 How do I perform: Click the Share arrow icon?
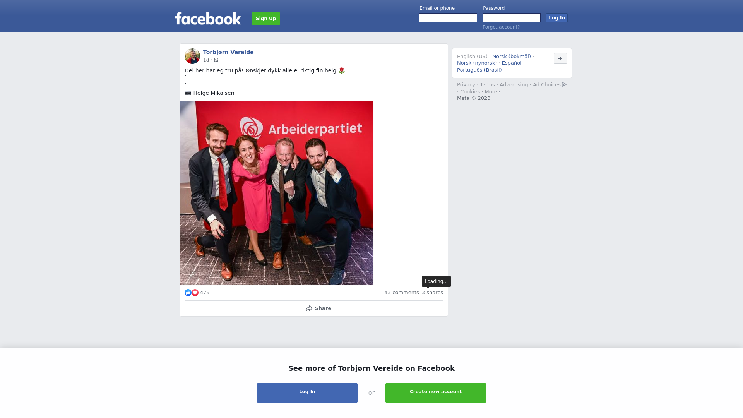click(x=309, y=308)
